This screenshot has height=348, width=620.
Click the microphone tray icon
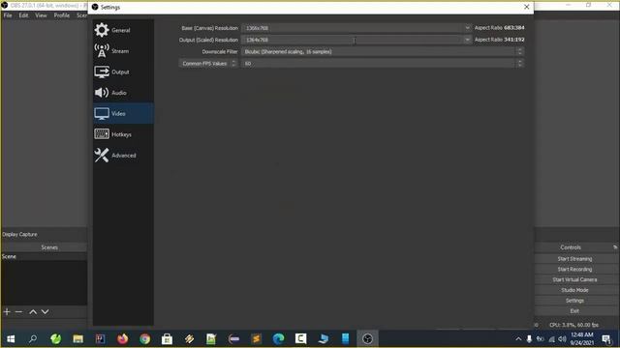529,339
